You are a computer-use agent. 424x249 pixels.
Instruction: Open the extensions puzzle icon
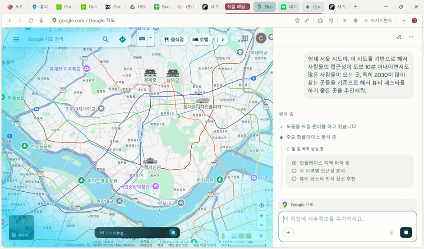point(320,21)
